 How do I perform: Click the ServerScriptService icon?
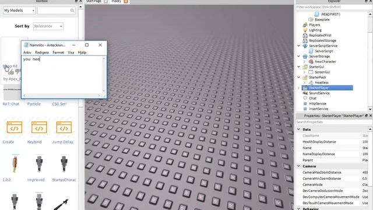pos(305,45)
